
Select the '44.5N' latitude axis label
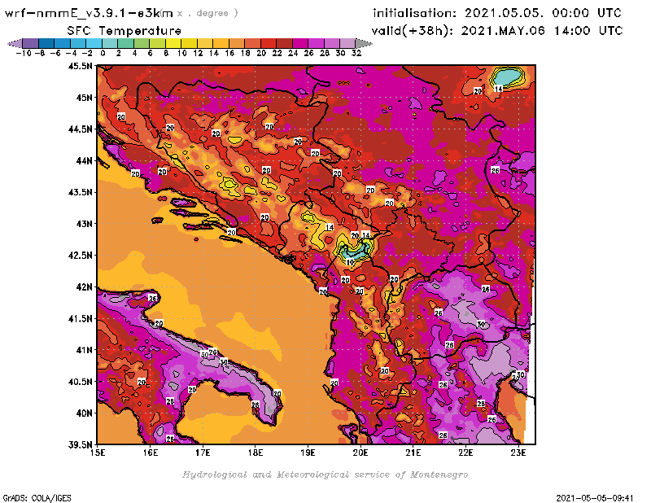tap(80, 129)
